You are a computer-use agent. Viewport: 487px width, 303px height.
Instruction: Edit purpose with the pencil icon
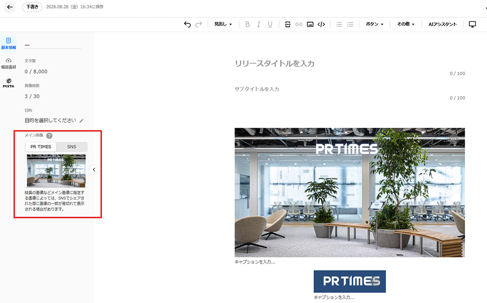tap(81, 120)
